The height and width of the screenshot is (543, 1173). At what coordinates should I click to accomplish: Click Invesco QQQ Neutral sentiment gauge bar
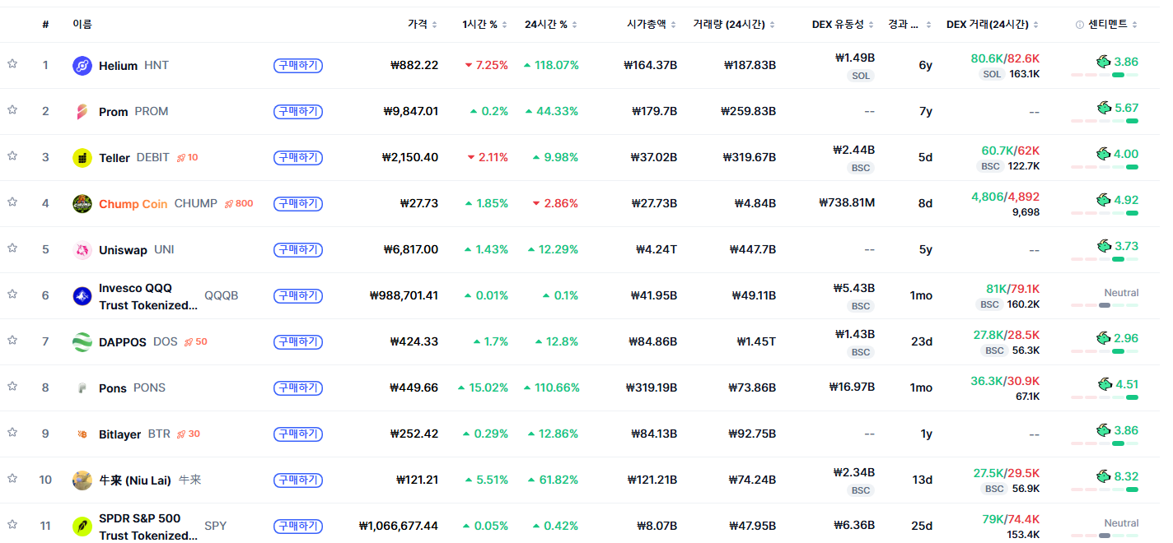click(1105, 305)
